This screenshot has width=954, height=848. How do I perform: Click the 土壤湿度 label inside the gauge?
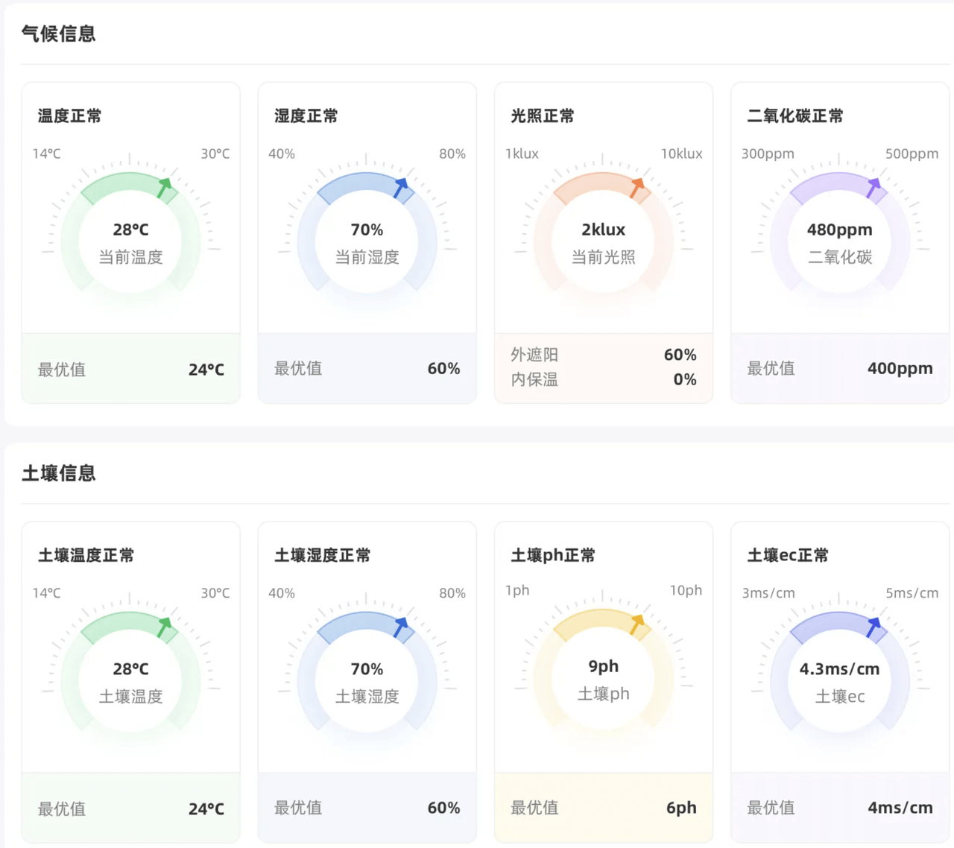point(367,697)
